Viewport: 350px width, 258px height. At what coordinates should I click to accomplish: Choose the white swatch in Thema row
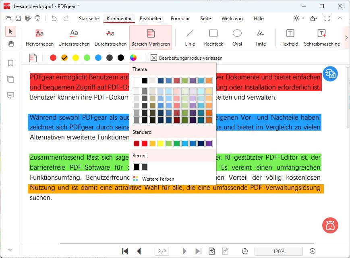click(137, 80)
